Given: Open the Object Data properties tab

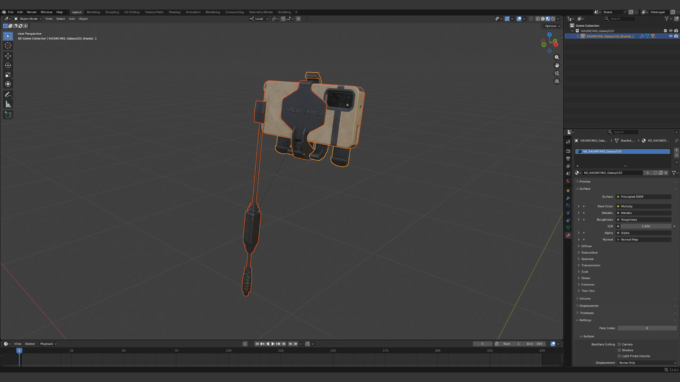Looking at the screenshot, I should 568,228.
